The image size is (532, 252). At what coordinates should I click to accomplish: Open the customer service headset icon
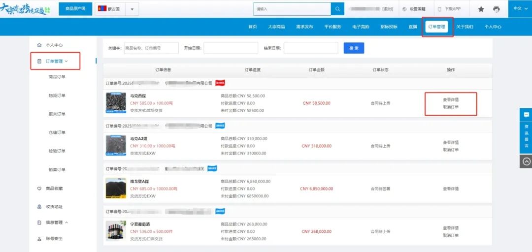(x=496, y=9)
